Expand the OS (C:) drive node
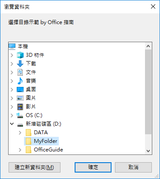Viewport: 160px width, 179px height. [12, 115]
